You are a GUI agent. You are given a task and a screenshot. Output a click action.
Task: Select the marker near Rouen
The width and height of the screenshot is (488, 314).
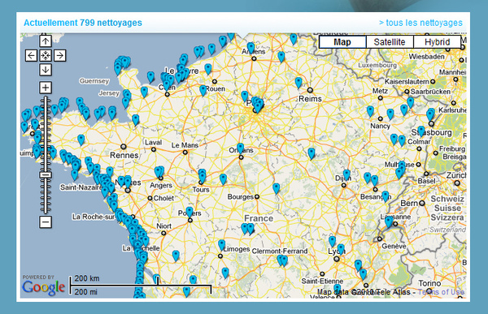(x=203, y=90)
